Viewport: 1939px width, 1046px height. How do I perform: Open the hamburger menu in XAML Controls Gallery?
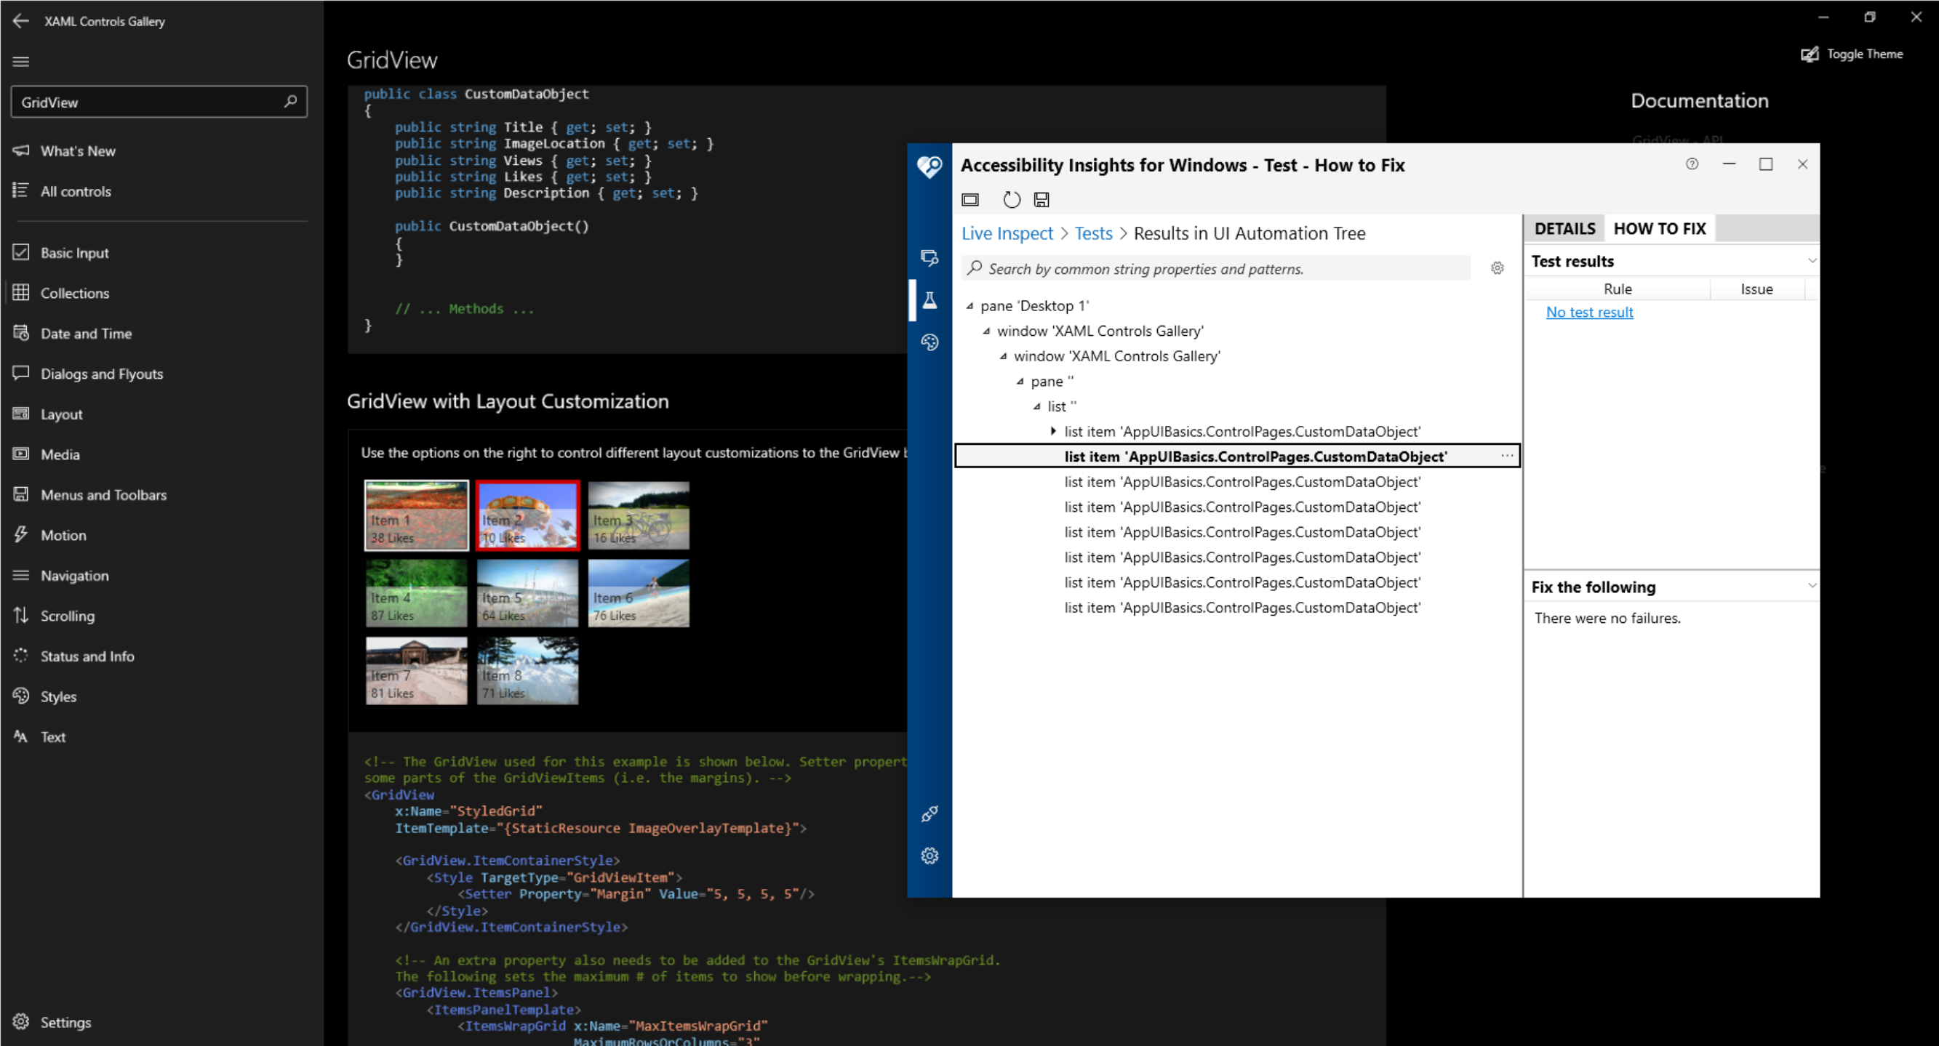click(21, 61)
